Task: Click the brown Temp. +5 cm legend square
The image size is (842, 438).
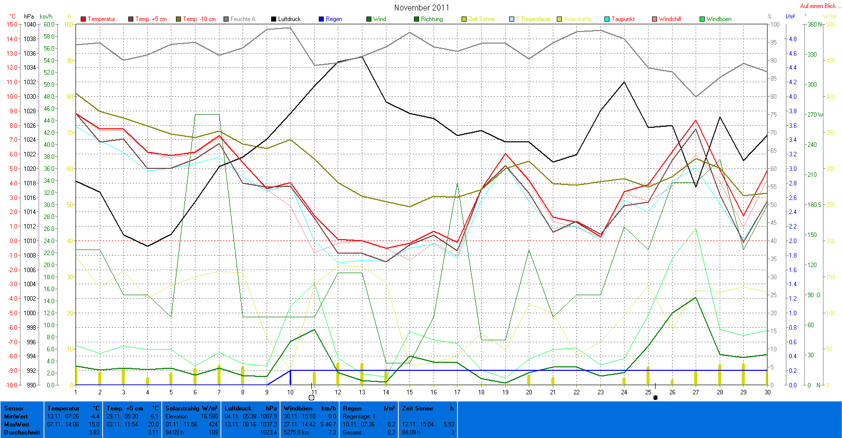Action: pyautogui.click(x=131, y=19)
